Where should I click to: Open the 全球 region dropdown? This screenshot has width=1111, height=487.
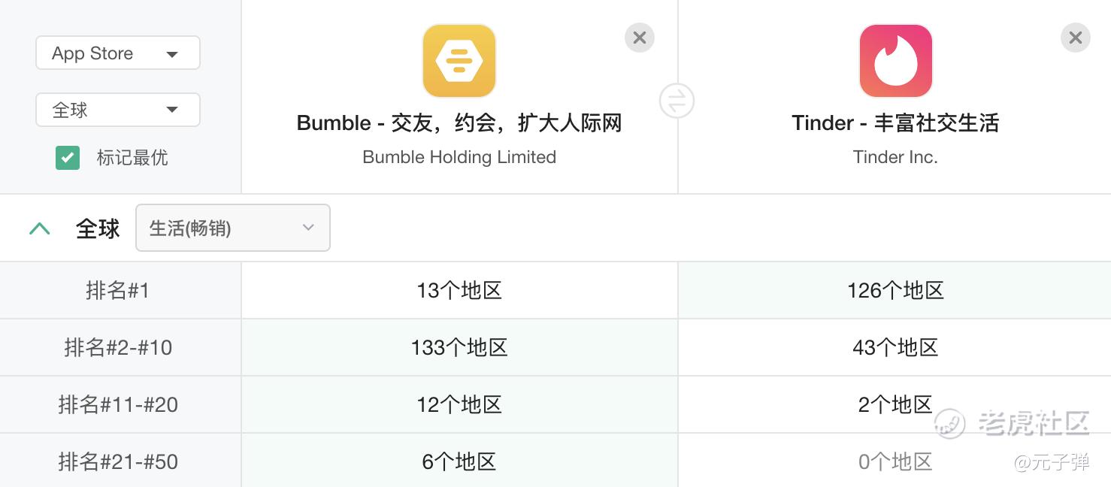coord(118,110)
